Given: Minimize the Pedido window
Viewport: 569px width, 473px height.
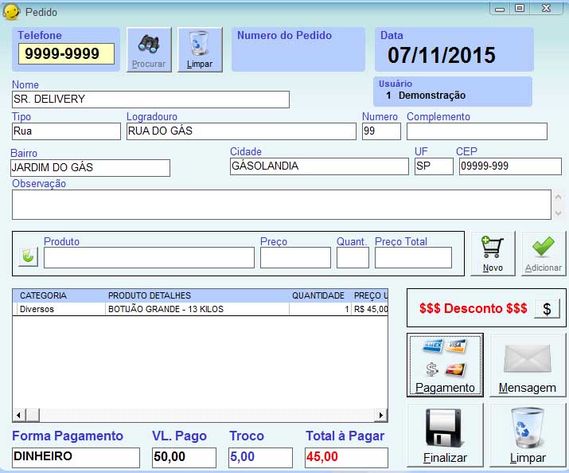Looking at the screenshot, I should tap(500, 9).
